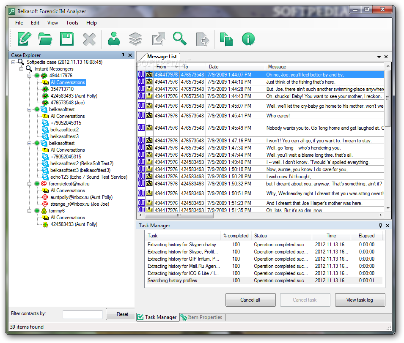Click the Add Profile person icon

[114, 39]
